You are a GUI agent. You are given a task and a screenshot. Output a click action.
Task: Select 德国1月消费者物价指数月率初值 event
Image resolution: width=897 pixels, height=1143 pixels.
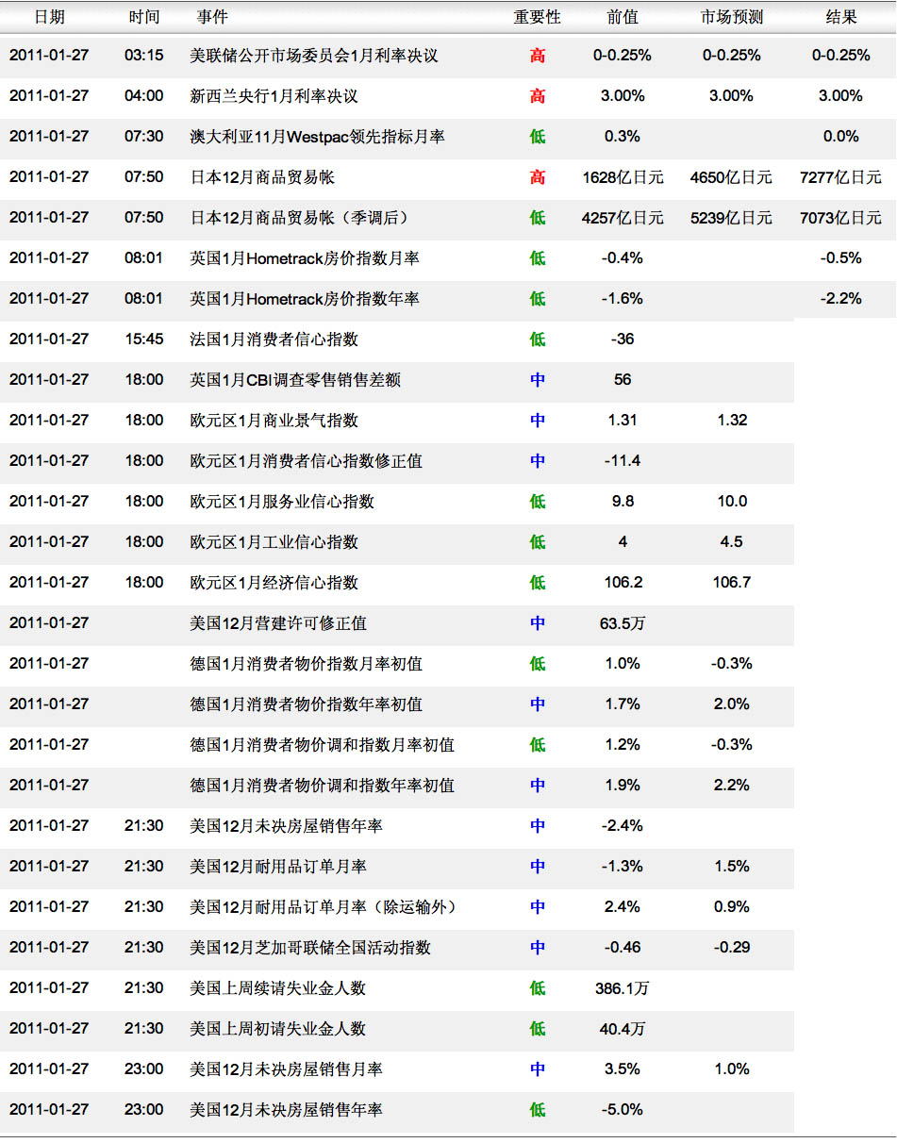[x=307, y=664]
